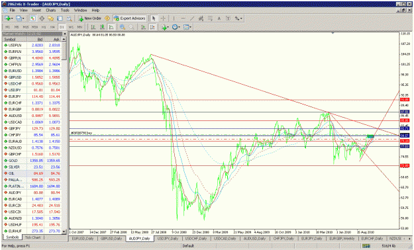Set timeframe to MN
414x250 pixels.
pos(79,27)
